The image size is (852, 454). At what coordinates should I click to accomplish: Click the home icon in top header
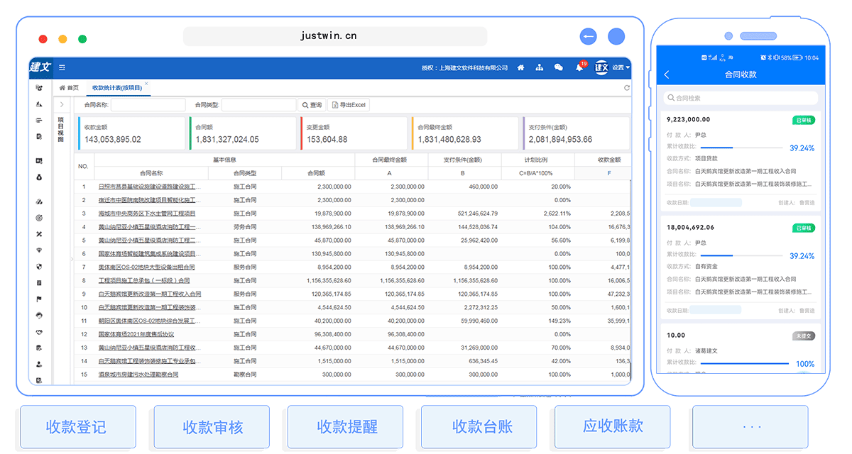(x=520, y=67)
